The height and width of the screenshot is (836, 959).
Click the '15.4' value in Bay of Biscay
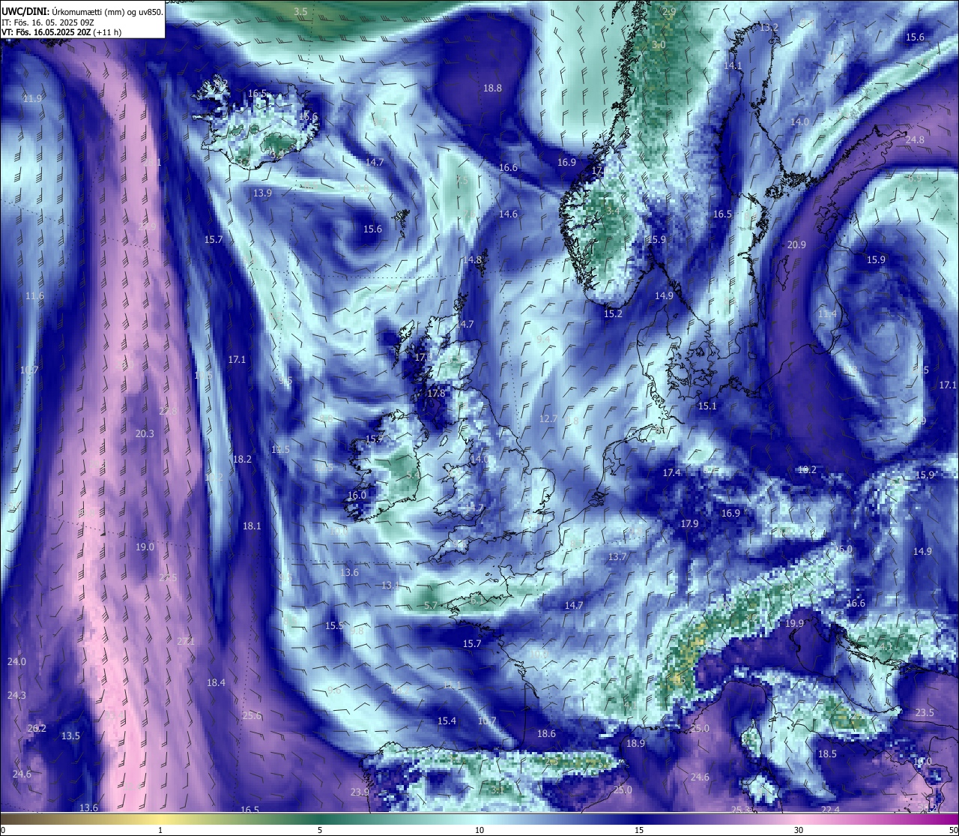[447, 721]
